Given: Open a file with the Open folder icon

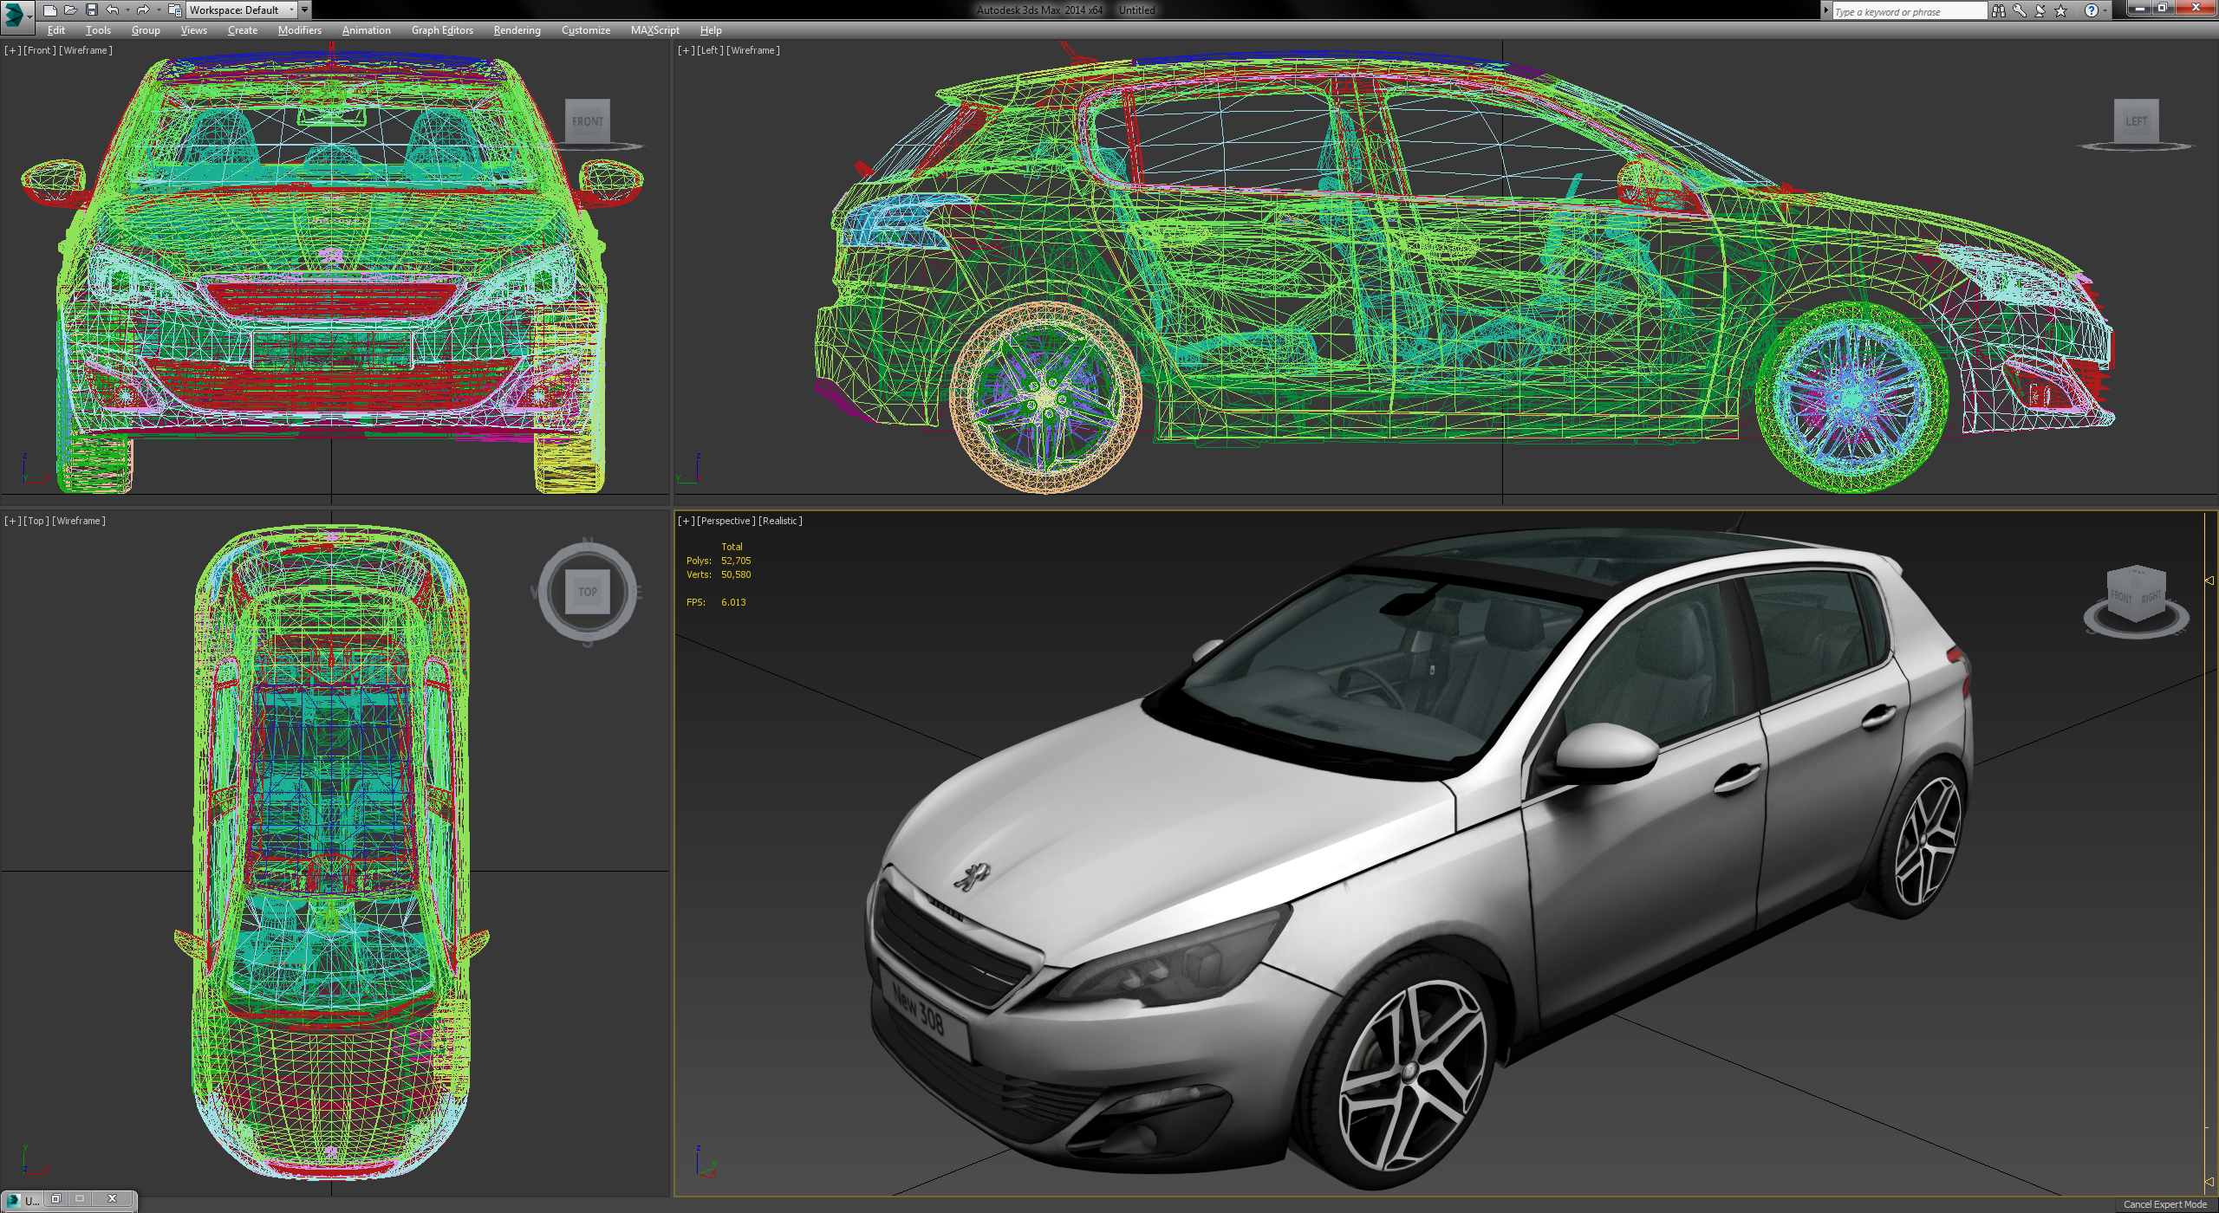Looking at the screenshot, I should pos(71,10).
